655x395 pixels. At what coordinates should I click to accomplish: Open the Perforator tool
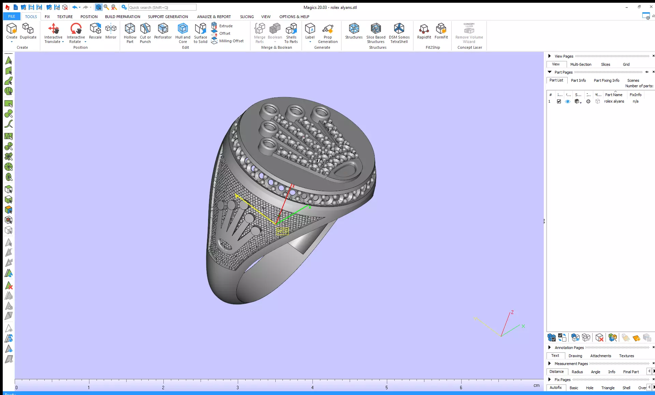163,31
